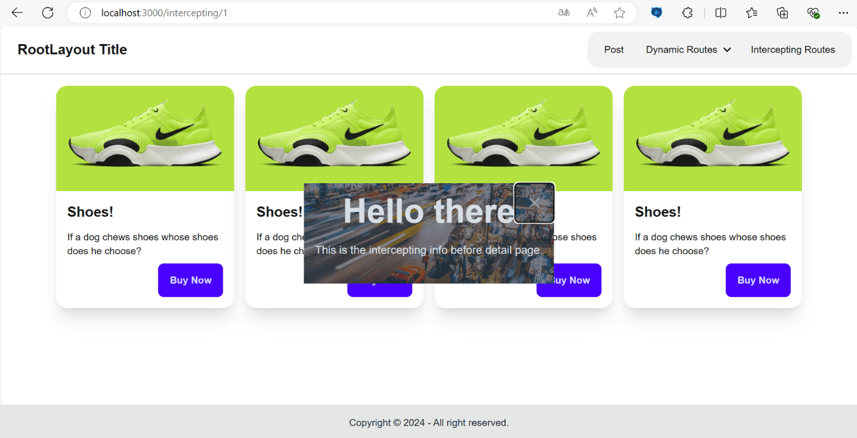View site information icon in address bar
This screenshot has width=857, height=438.
click(x=85, y=13)
